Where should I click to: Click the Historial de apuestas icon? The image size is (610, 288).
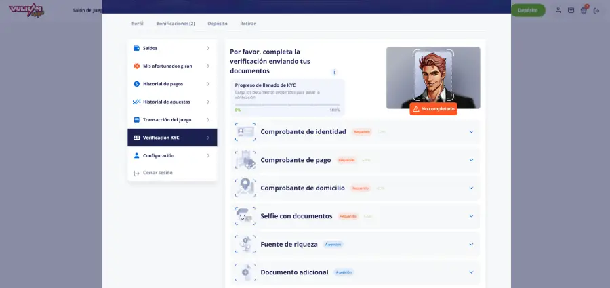(136, 102)
